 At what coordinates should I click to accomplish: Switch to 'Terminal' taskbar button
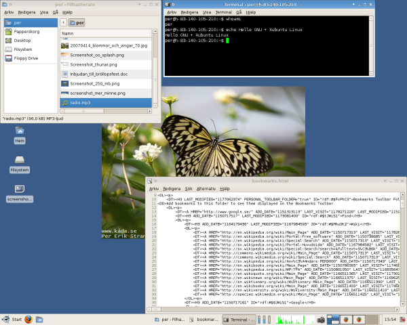click(239, 320)
